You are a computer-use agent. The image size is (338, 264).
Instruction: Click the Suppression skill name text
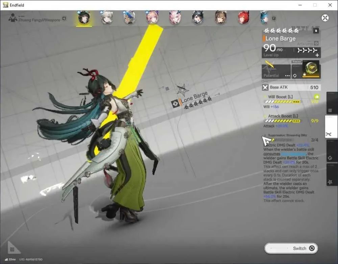287,135
